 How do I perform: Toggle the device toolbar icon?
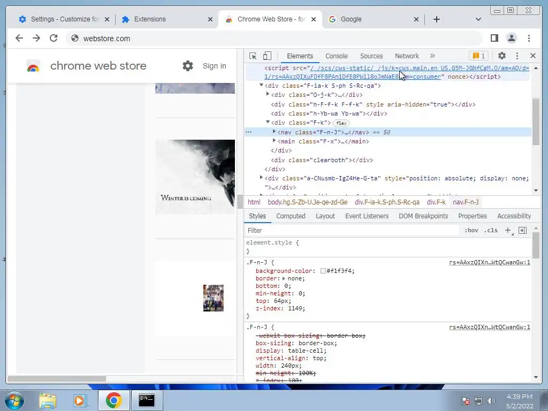tap(267, 56)
